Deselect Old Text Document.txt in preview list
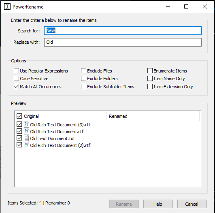 (x=19, y=138)
